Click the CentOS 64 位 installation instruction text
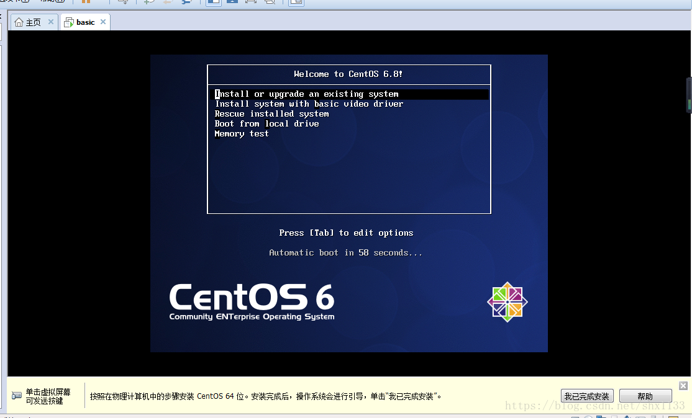692x418 pixels. pos(265,396)
